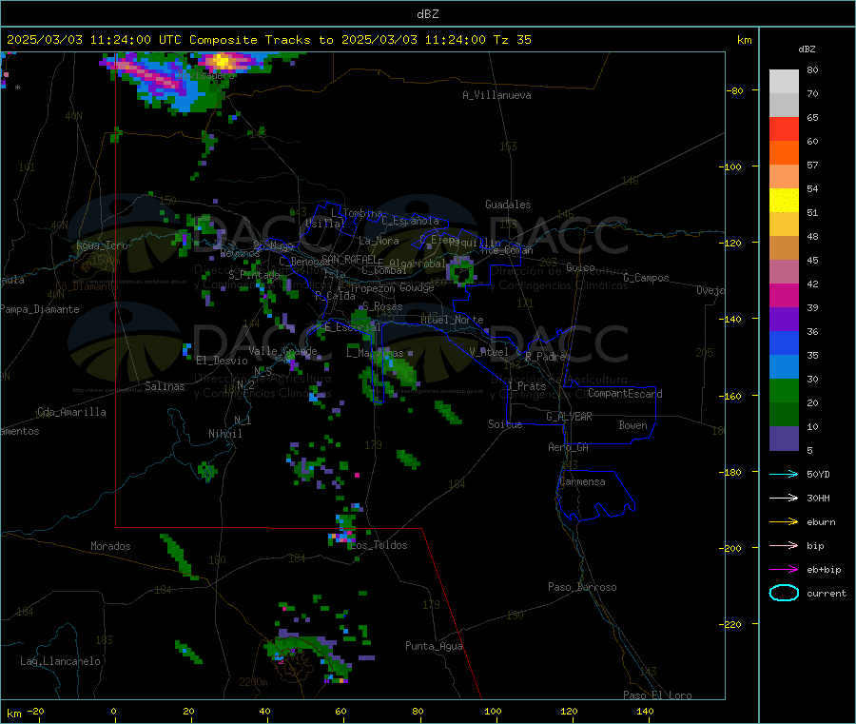
Task: Click the 'La_Nora' map label
Action: (379, 241)
